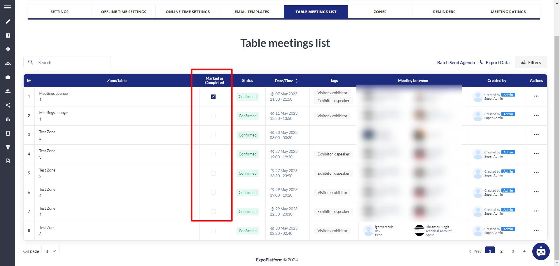
Task: Click the share icon in the sidebar
Action: (8, 105)
